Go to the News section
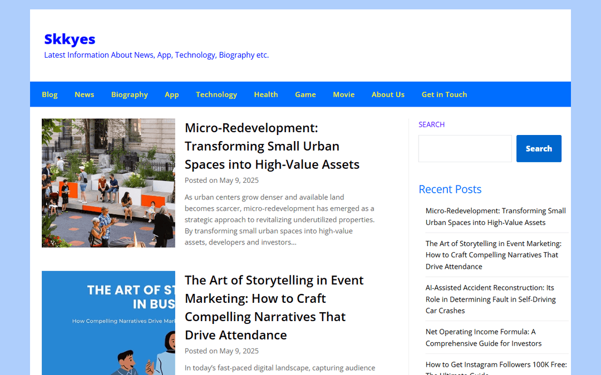This screenshot has width=601, height=375. point(85,94)
